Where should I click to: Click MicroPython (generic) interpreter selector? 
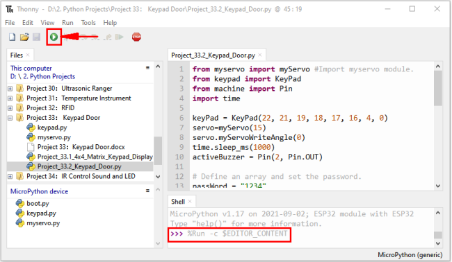pos(410,255)
